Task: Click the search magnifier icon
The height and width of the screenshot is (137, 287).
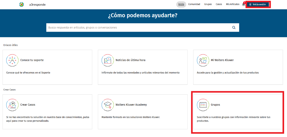Action: [x=234, y=28]
